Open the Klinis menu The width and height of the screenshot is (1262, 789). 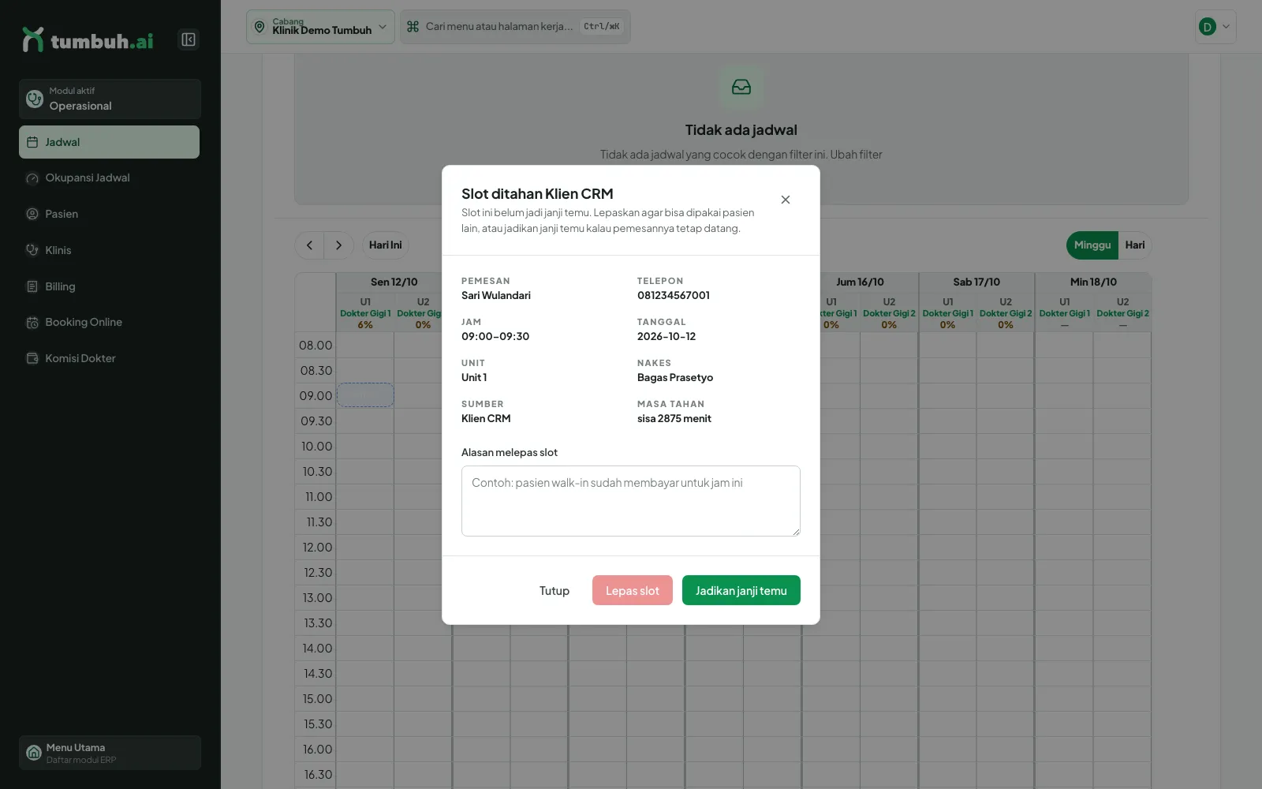coord(109,250)
